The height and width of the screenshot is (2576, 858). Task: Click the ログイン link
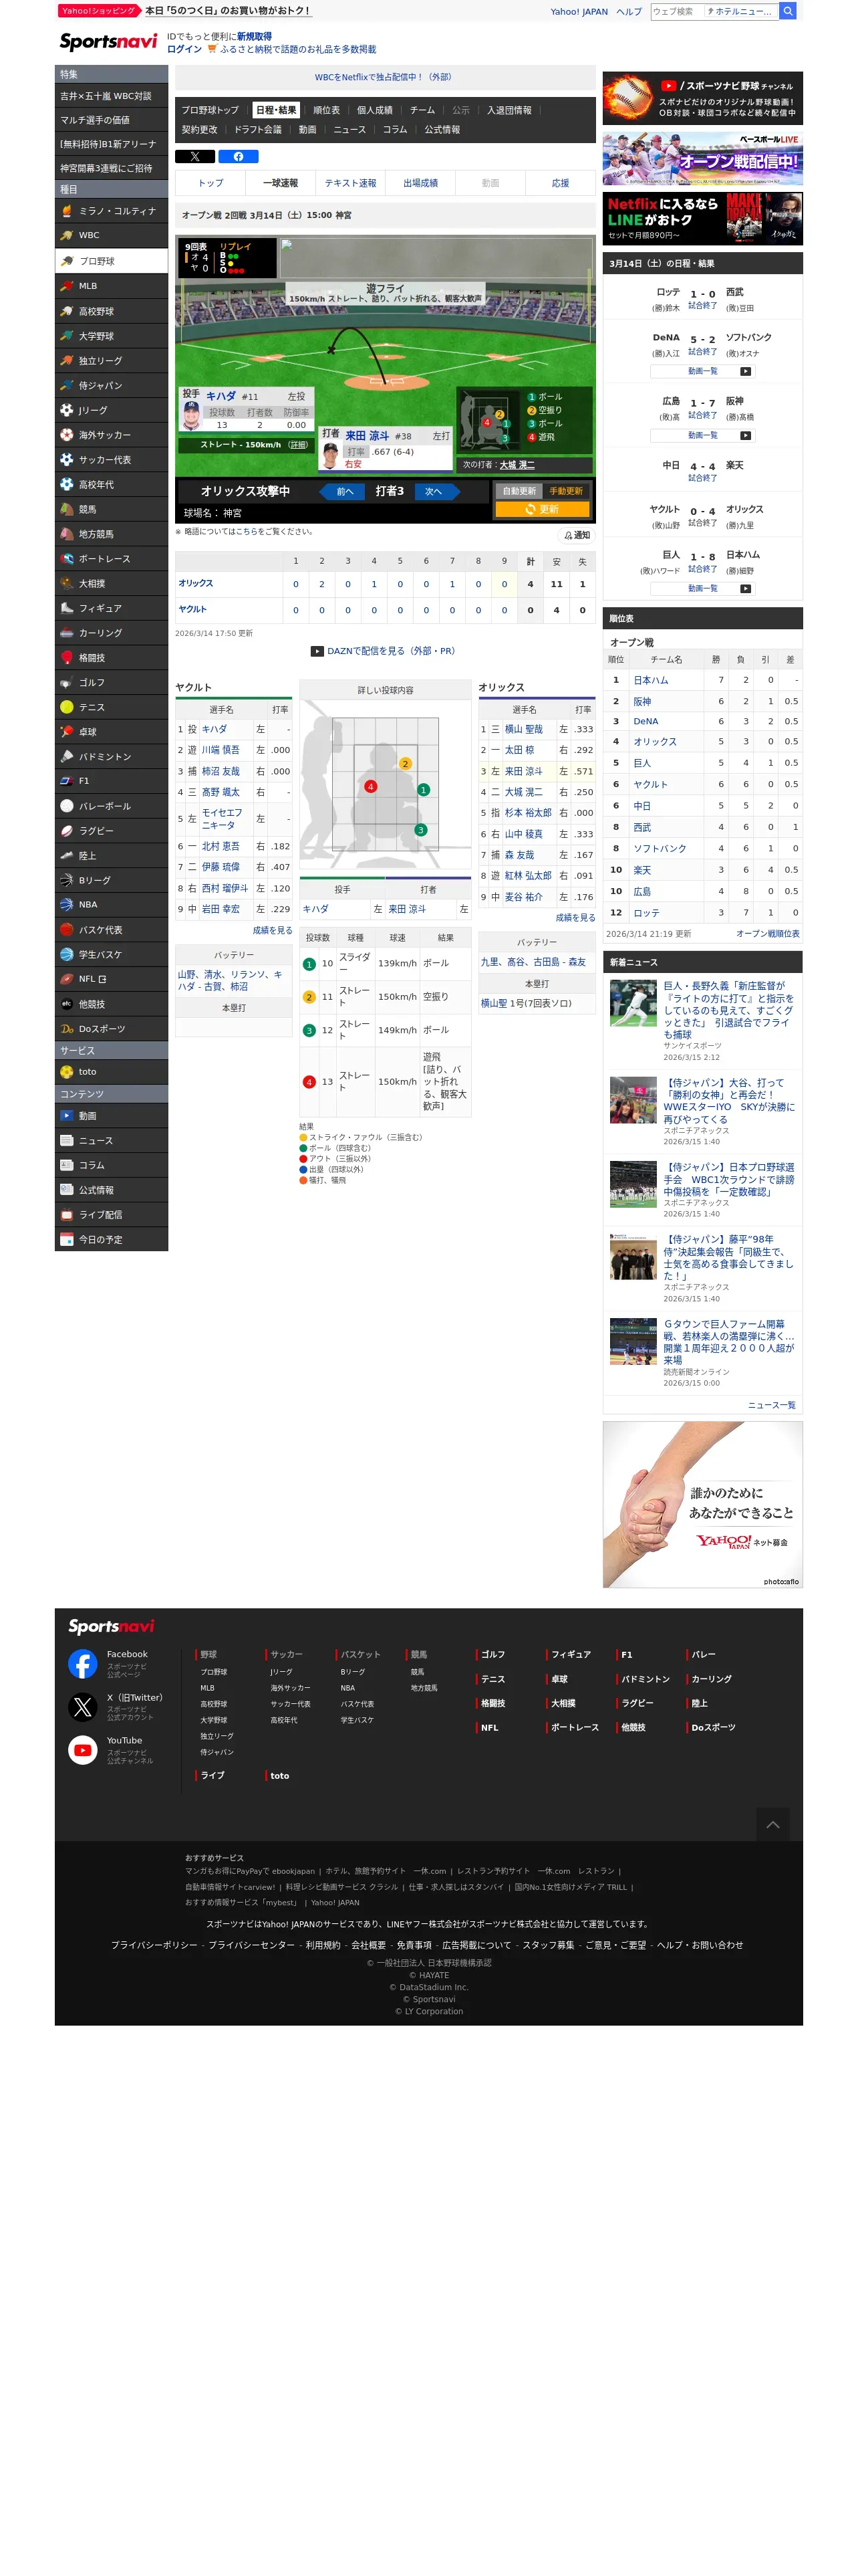pyautogui.click(x=184, y=49)
